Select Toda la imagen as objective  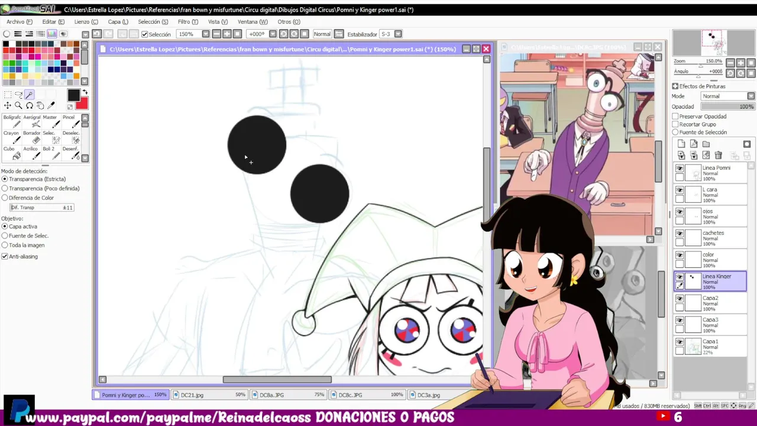(x=5, y=245)
